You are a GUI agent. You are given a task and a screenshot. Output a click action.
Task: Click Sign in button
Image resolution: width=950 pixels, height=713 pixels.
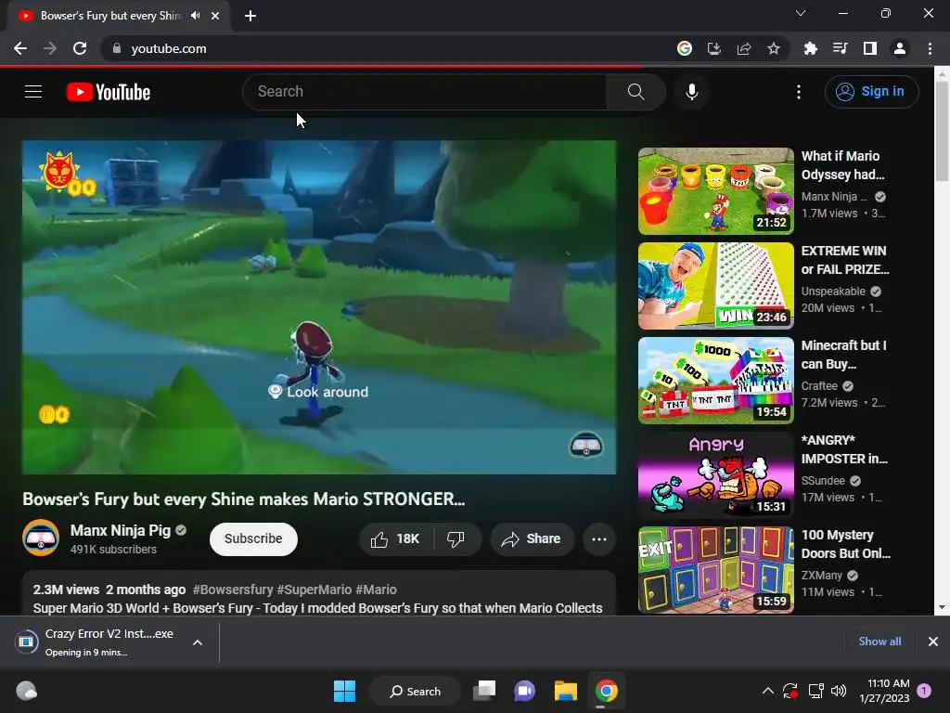click(x=871, y=92)
